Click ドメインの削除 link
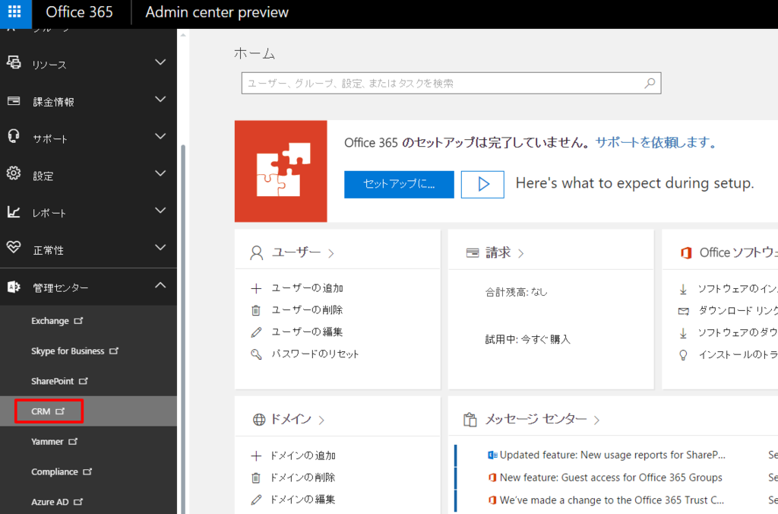Screen dimensions: 778x514 coord(302,478)
